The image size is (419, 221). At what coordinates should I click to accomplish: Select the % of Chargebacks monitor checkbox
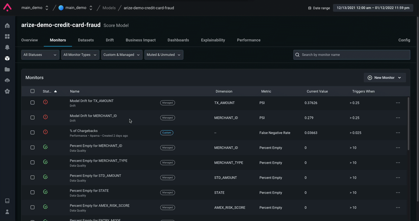coord(32,132)
